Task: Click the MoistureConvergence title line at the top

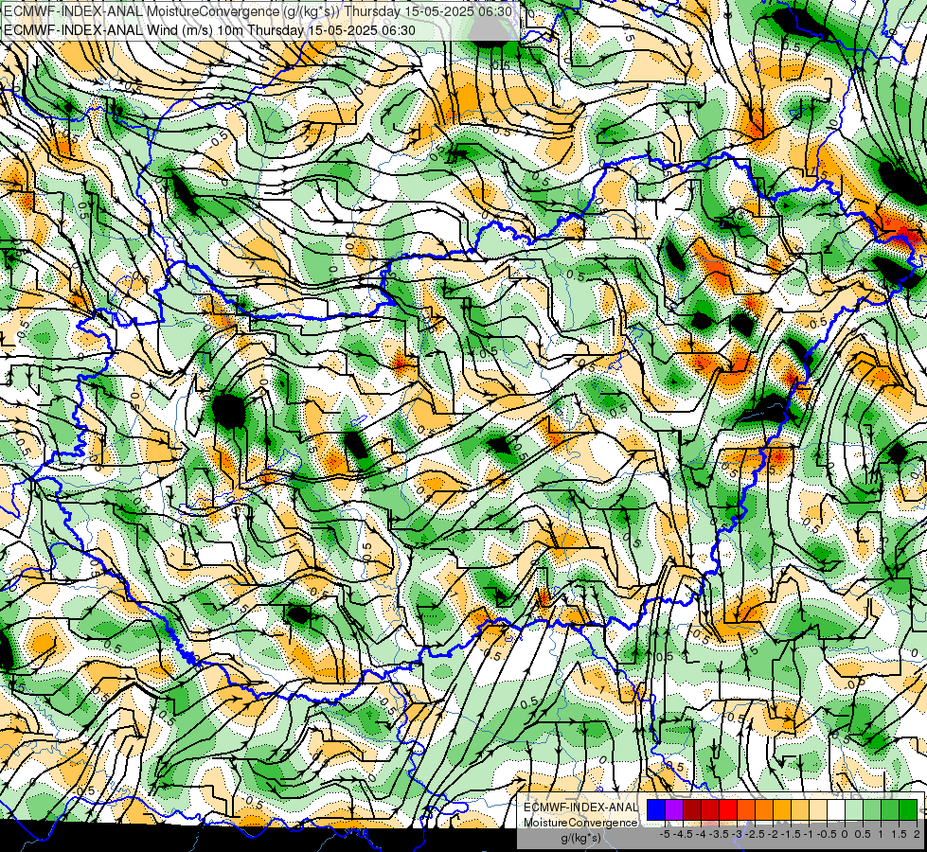Action: click(x=258, y=11)
